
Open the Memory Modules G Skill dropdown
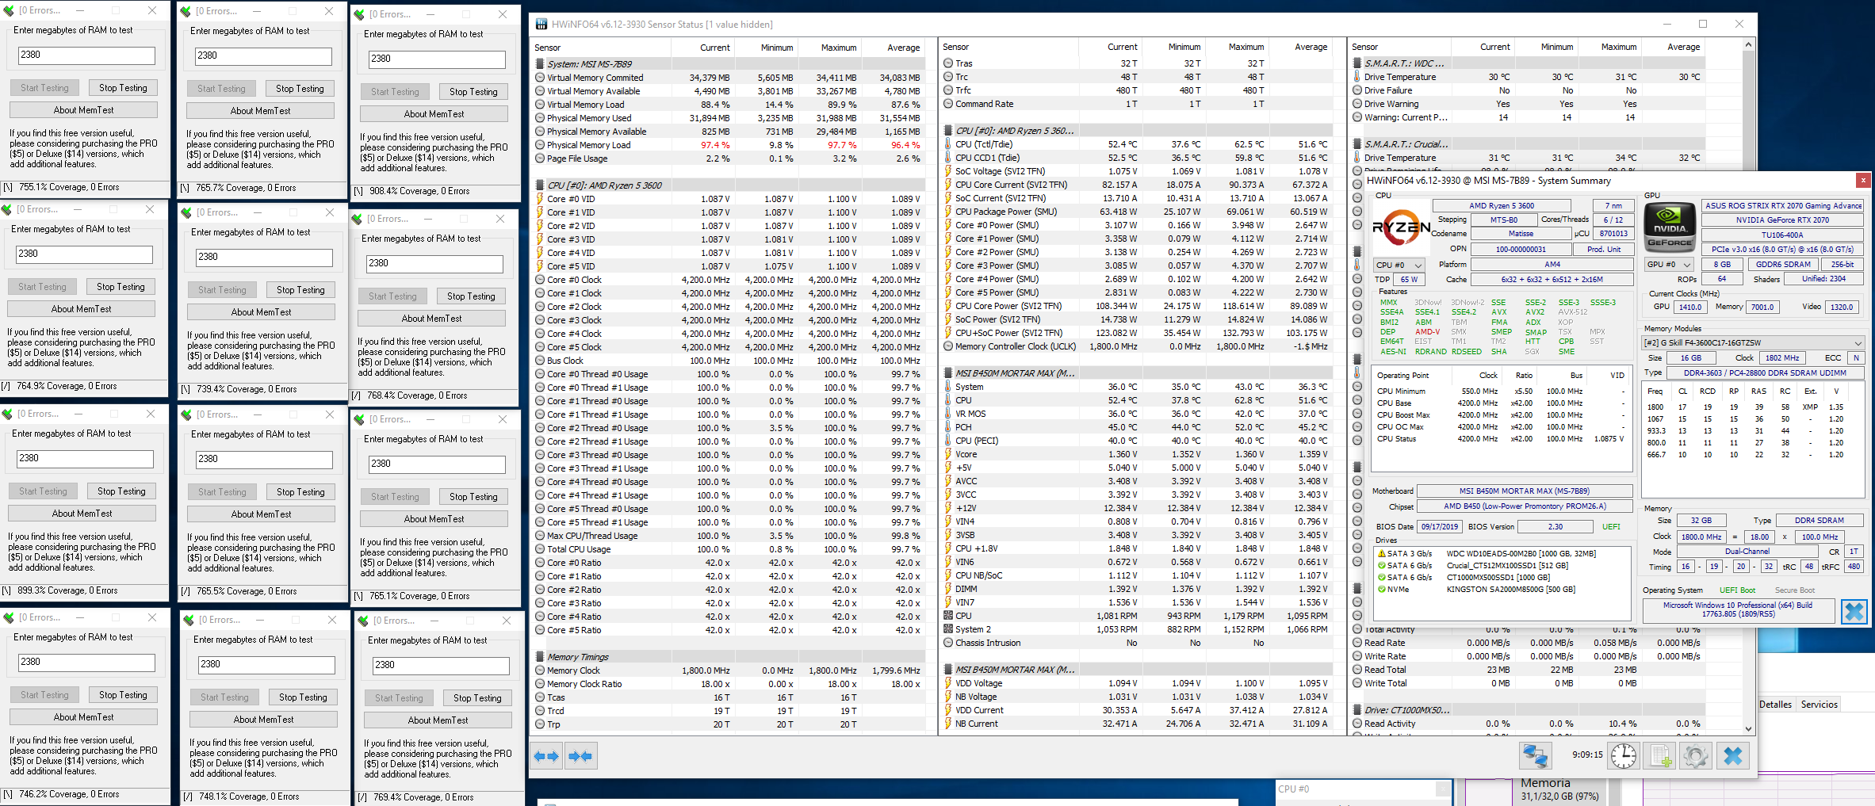click(x=1752, y=343)
